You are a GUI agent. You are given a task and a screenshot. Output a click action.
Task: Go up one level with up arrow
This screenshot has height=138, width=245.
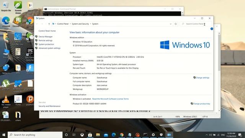pyautogui.click(x=49, y=24)
